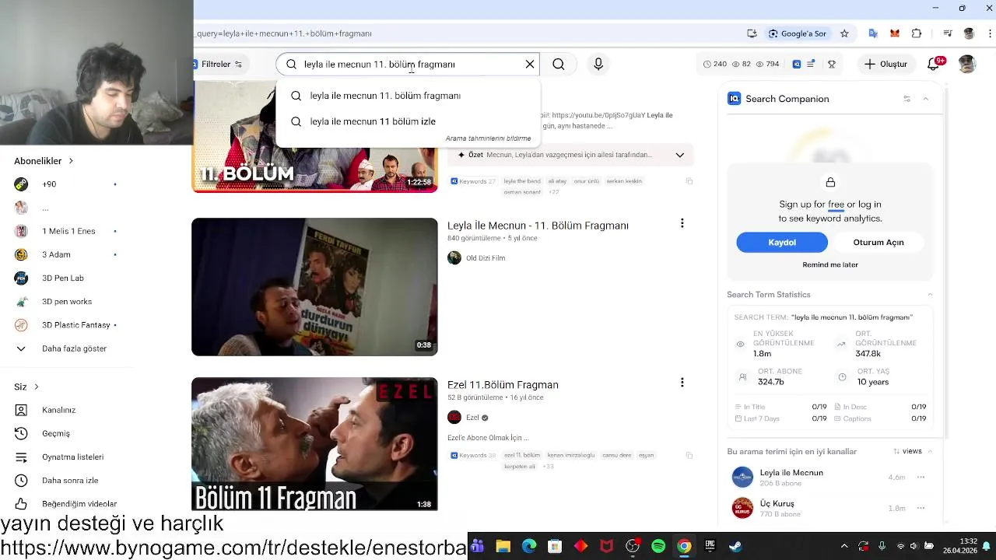Click Oturum Açın log-in button

click(879, 243)
